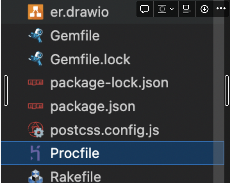Click the download arrow circle button
Viewport: 230px width, 183px height.
(204, 9)
